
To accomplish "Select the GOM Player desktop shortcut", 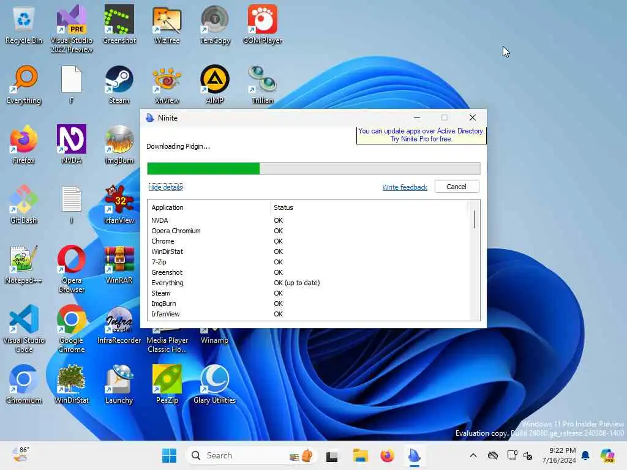I will click(x=262, y=24).
